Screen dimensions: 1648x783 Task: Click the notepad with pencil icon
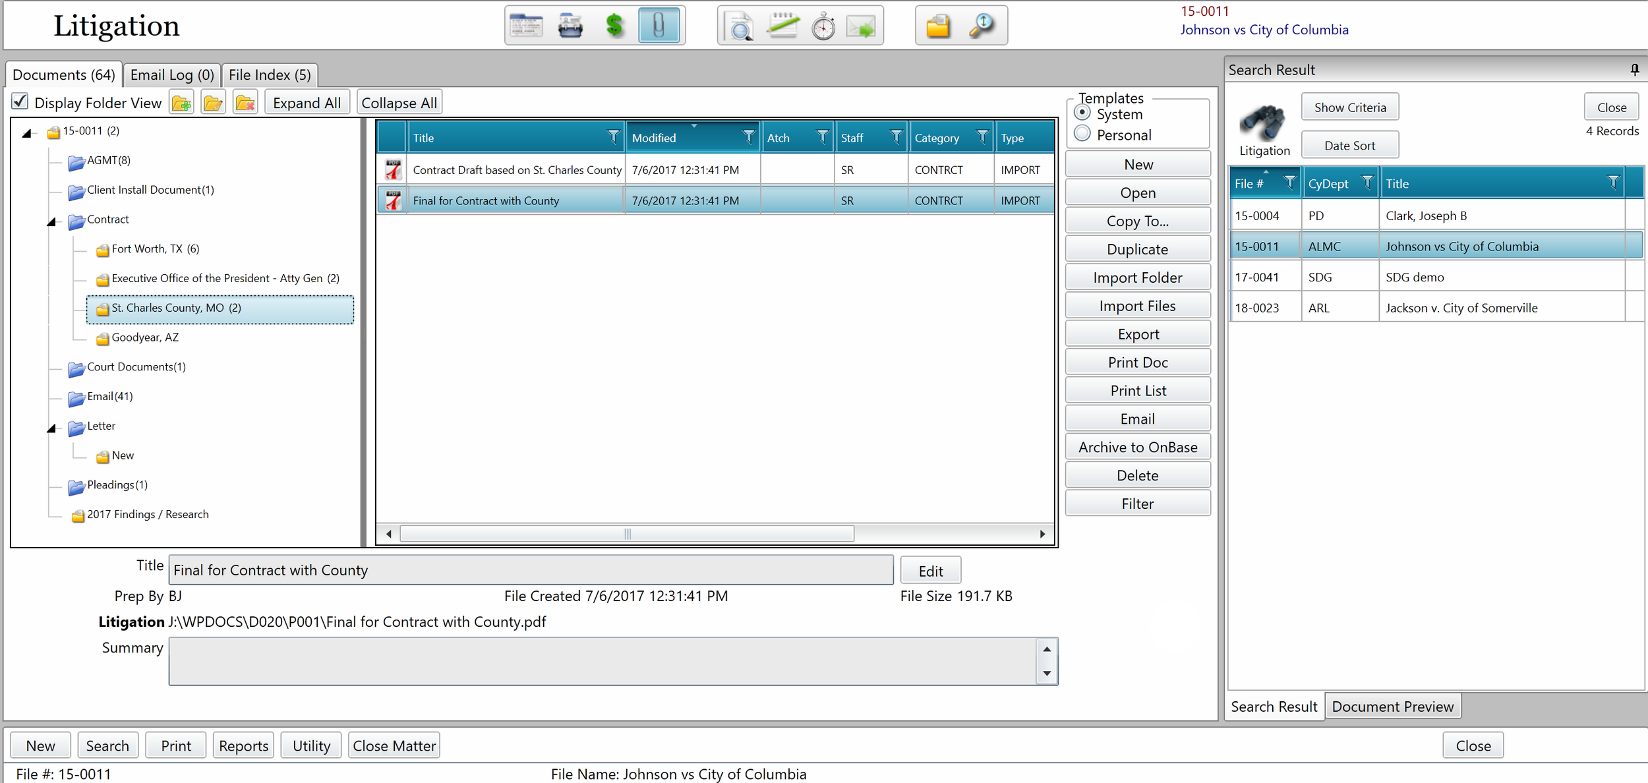pos(782,26)
